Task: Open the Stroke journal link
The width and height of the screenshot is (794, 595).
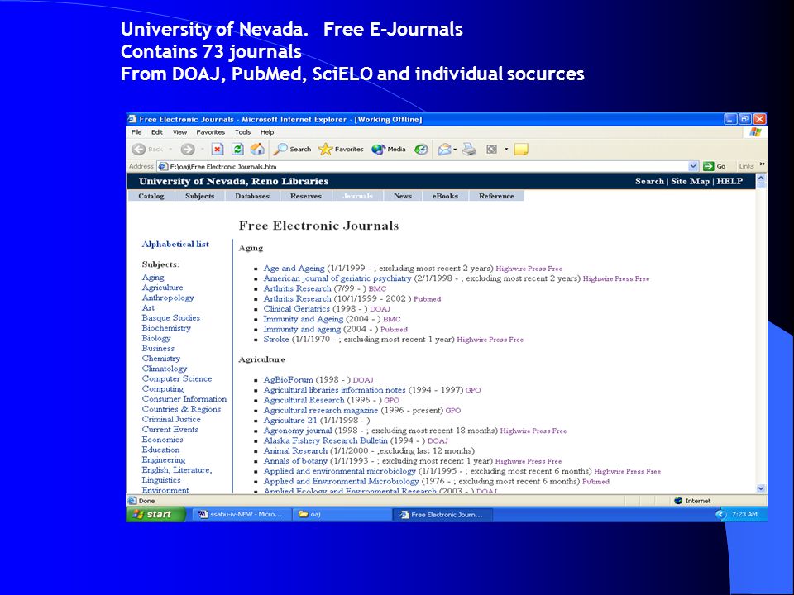Action: click(x=276, y=340)
